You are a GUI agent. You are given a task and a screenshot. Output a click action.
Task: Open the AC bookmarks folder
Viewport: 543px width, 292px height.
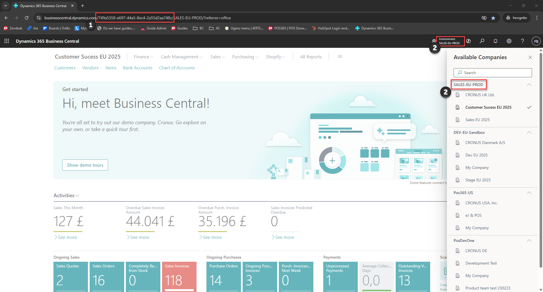coord(214,28)
